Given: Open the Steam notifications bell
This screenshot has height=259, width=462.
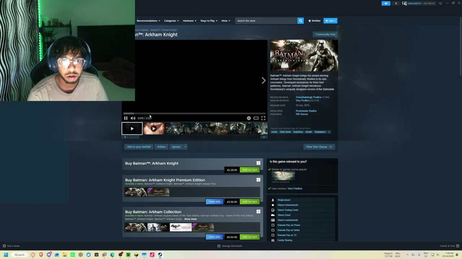Looking at the screenshot, I should point(396,3).
